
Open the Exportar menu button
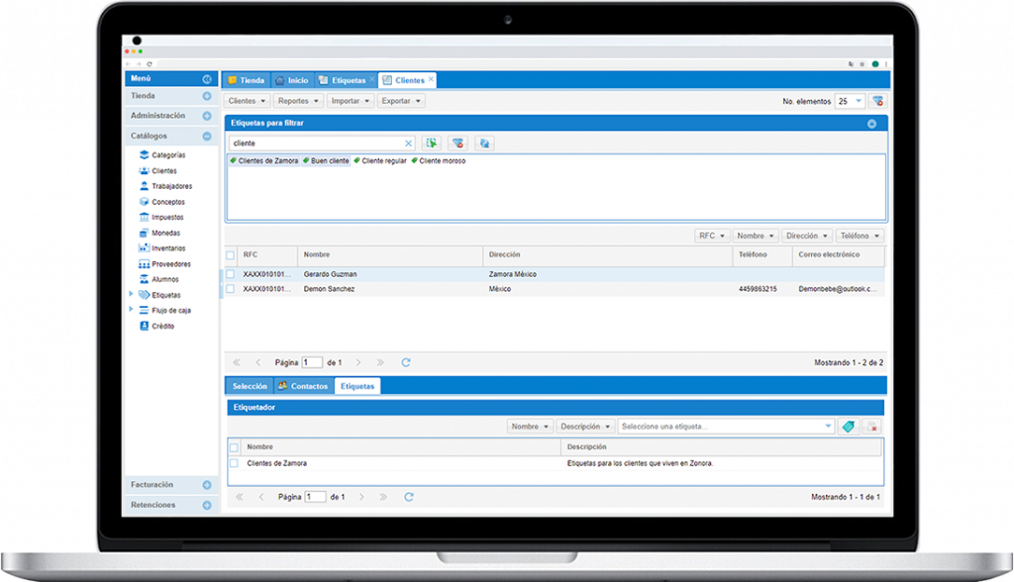pyautogui.click(x=401, y=101)
